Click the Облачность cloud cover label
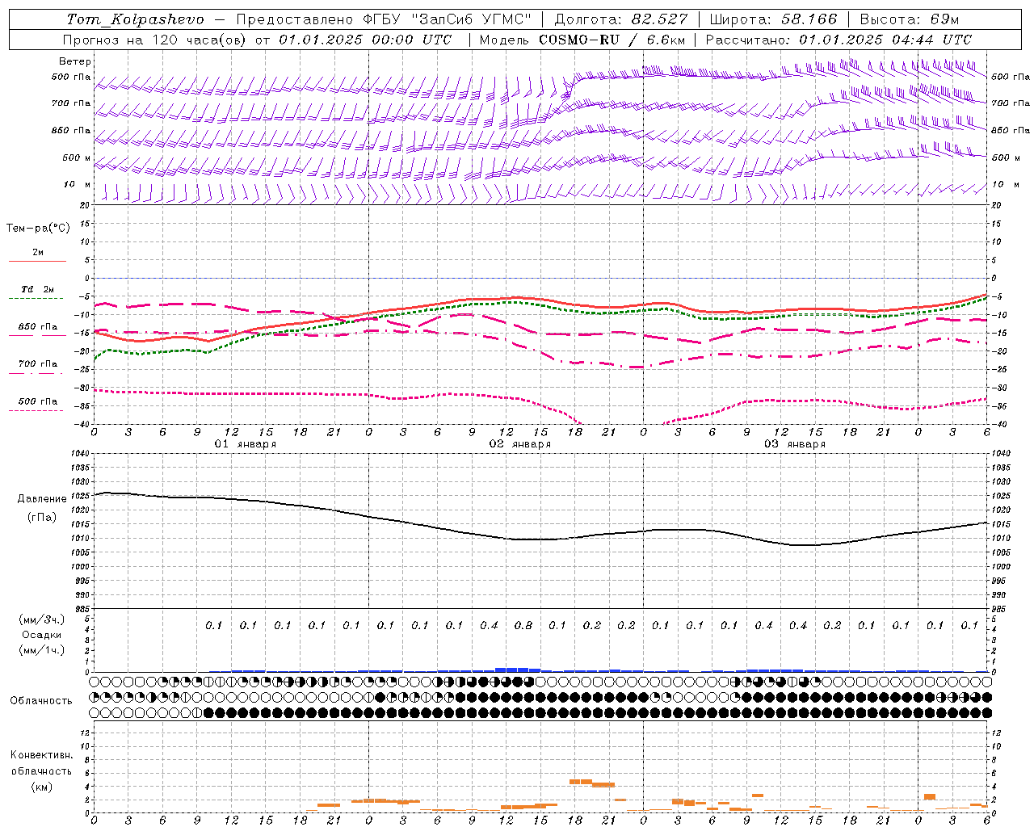Screen dimensions: 1034x827 [x=40, y=700]
